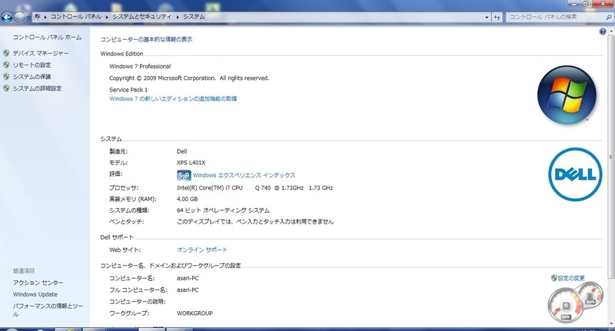Open デバイス マネージャー link

click(41, 53)
